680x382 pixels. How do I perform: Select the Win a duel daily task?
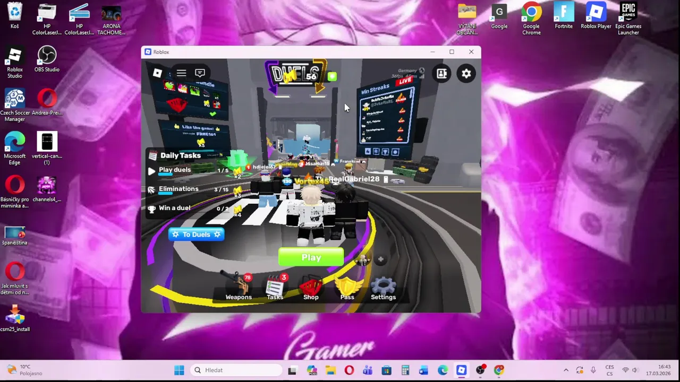coord(194,209)
